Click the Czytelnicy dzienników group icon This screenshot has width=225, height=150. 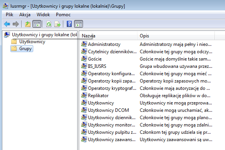(84, 51)
